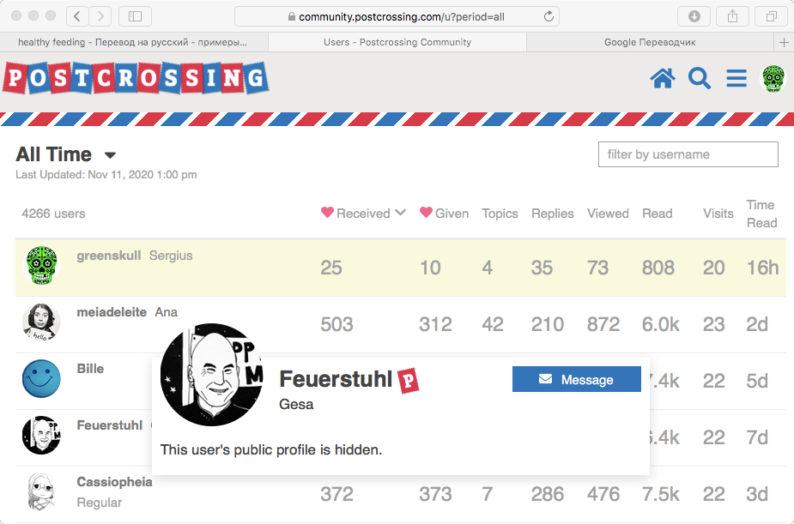
Task: Reload the page with the refresh icon
Action: (x=549, y=16)
